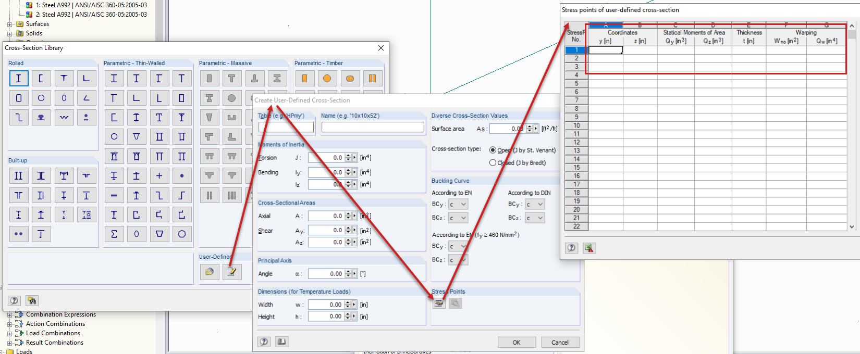Select tree item 2: Steel A992 material

91,15
